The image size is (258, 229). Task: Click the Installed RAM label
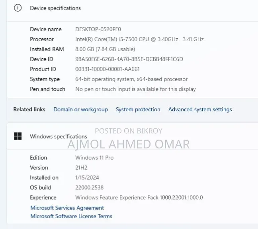[47, 49]
